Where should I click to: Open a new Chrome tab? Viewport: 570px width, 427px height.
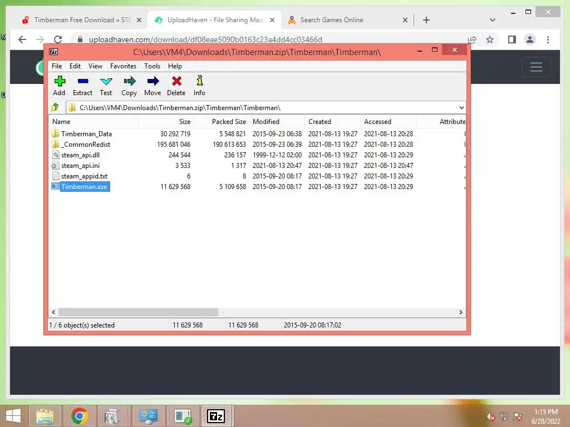[426, 20]
